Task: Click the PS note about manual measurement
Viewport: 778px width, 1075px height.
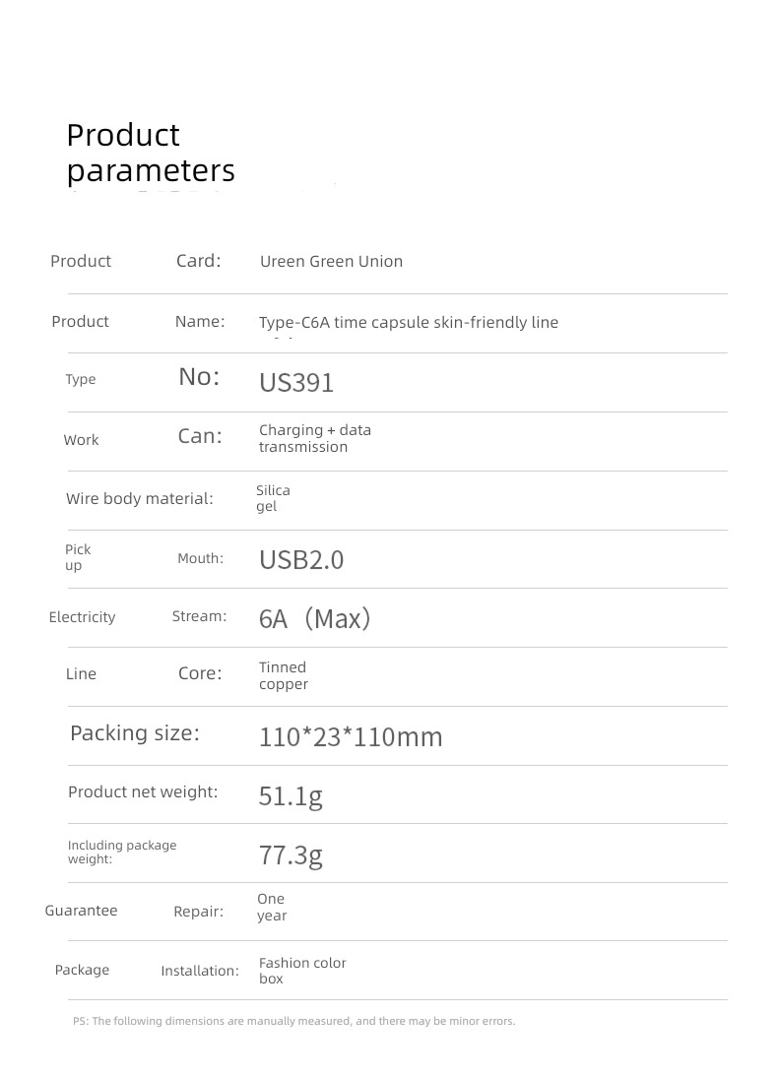Action: click(293, 1021)
